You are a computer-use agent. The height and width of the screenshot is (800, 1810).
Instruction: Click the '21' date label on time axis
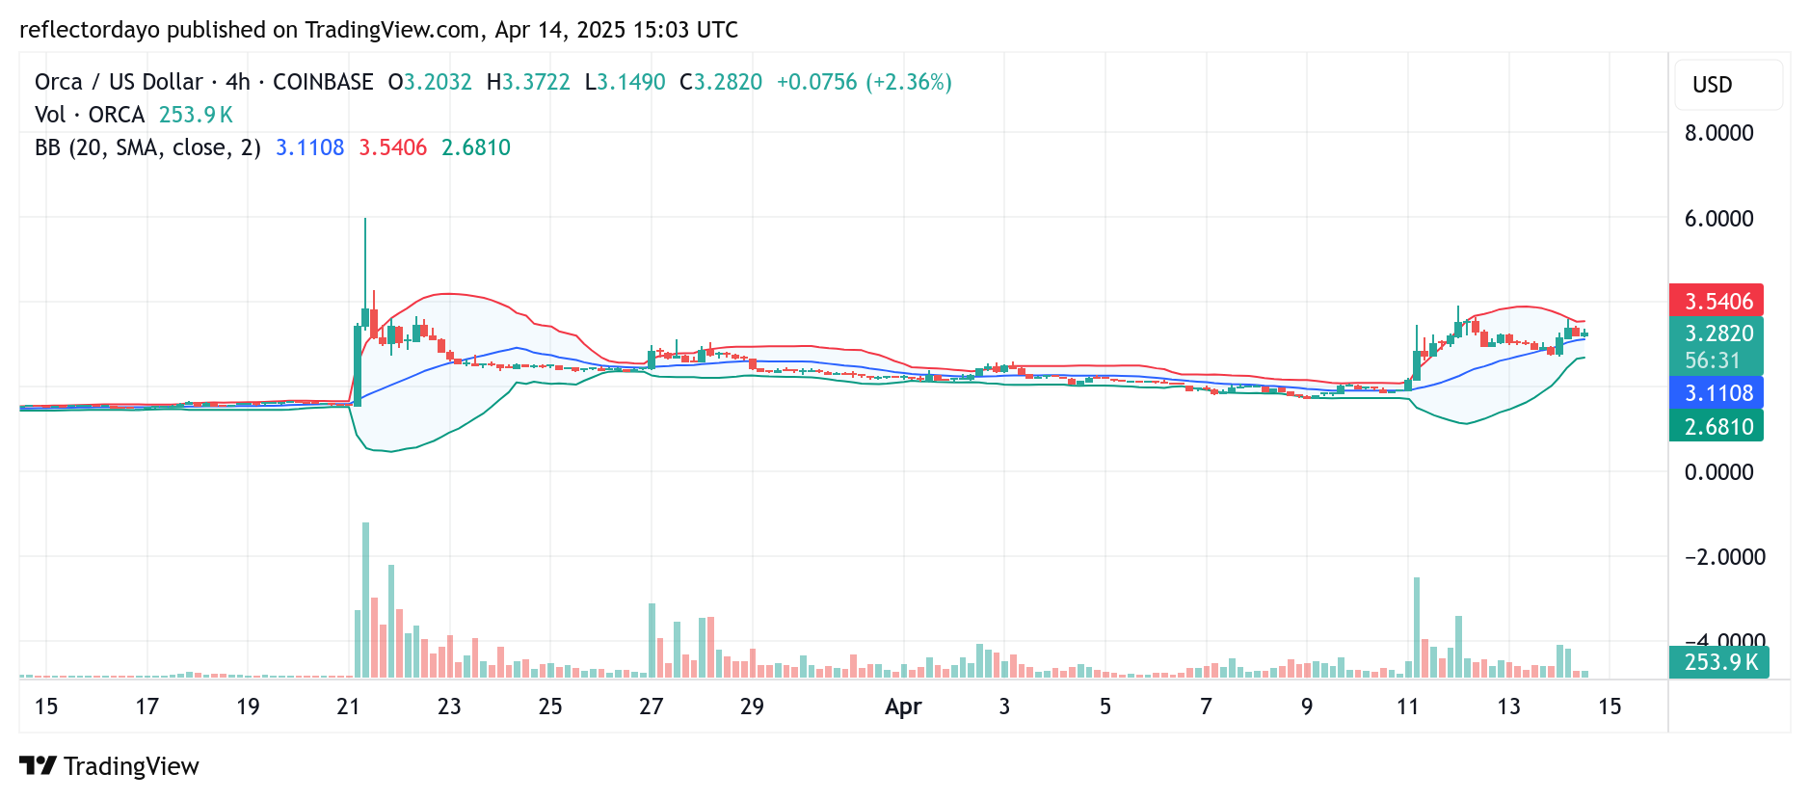point(348,707)
